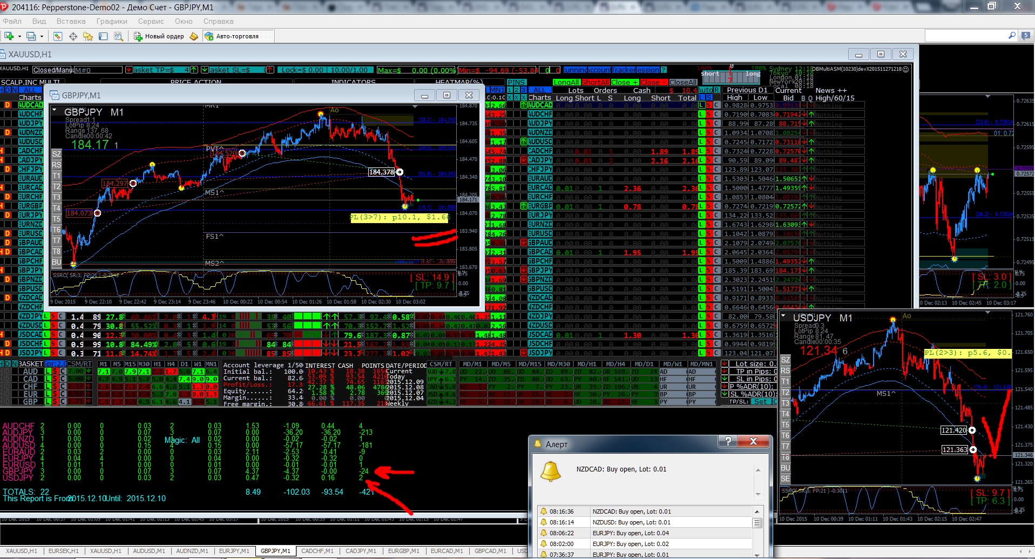
Task: Click the T1 button on GBPJPY chart
Action: tap(56, 176)
